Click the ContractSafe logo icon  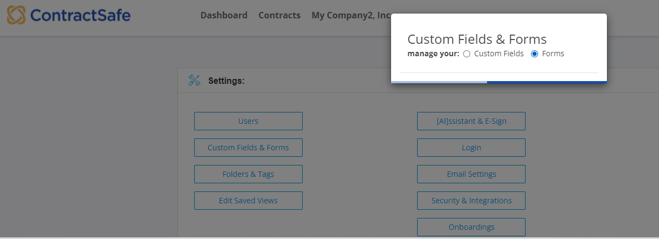coord(16,15)
